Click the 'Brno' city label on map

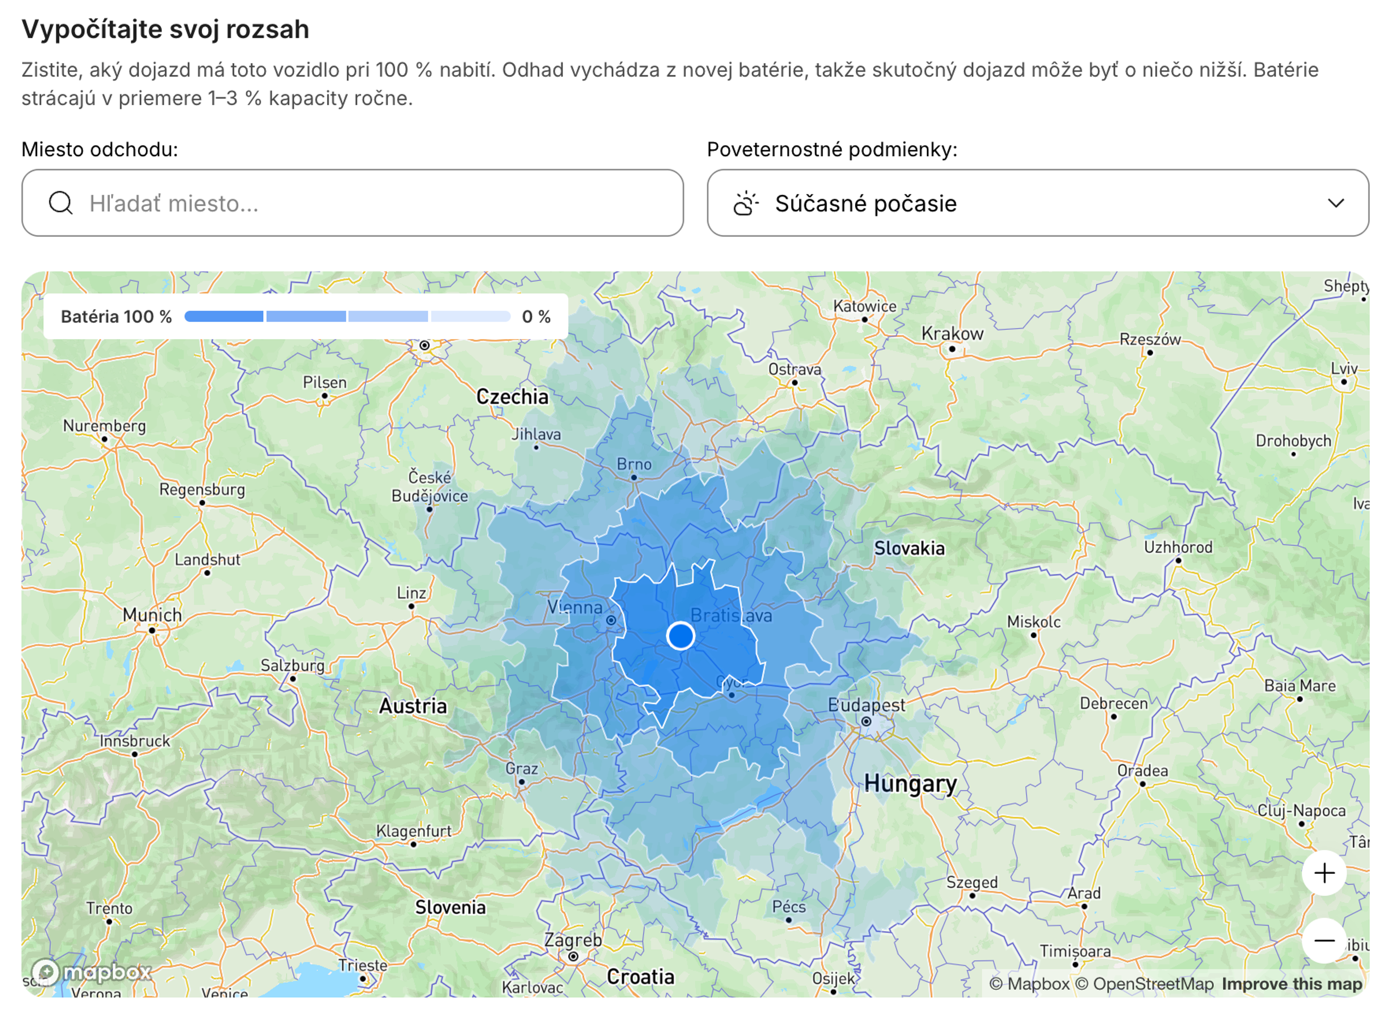pyautogui.click(x=634, y=464)
